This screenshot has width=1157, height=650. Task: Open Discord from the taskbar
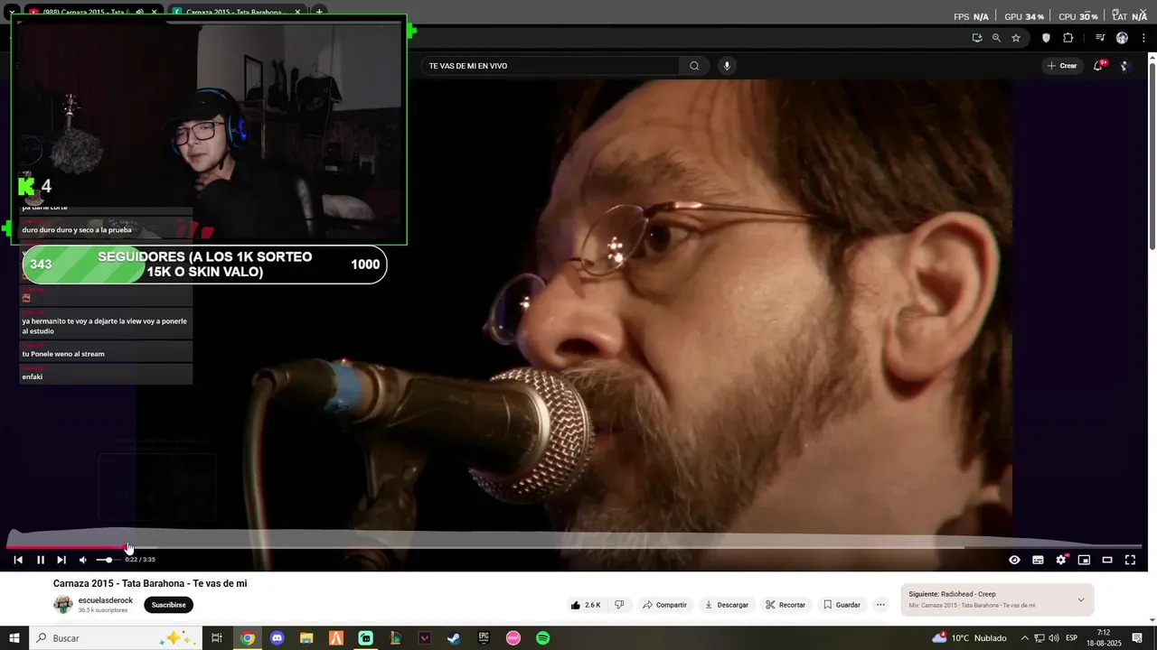[277, 638]
